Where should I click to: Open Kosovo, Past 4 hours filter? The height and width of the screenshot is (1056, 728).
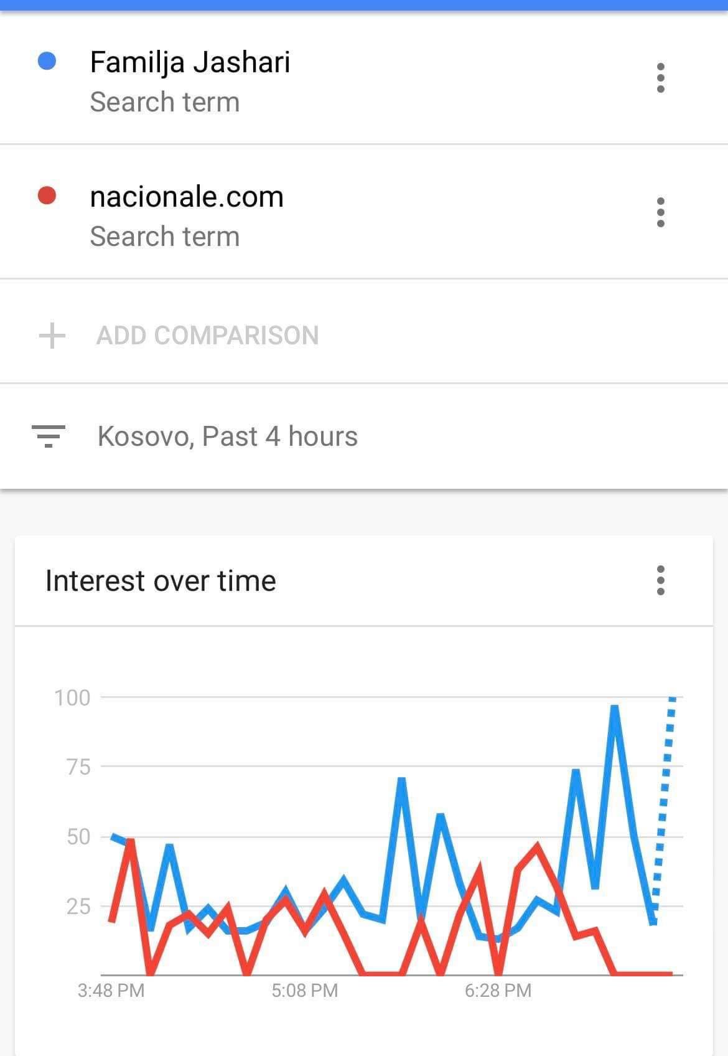coord(228,436)
